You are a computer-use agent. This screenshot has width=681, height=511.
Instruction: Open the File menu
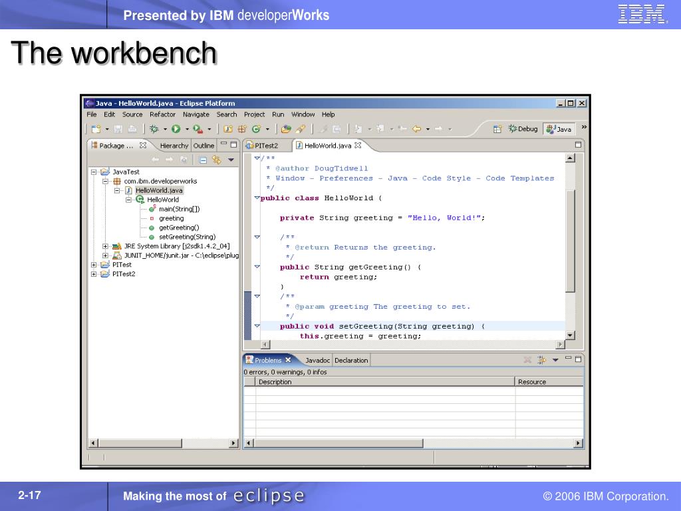92,114
